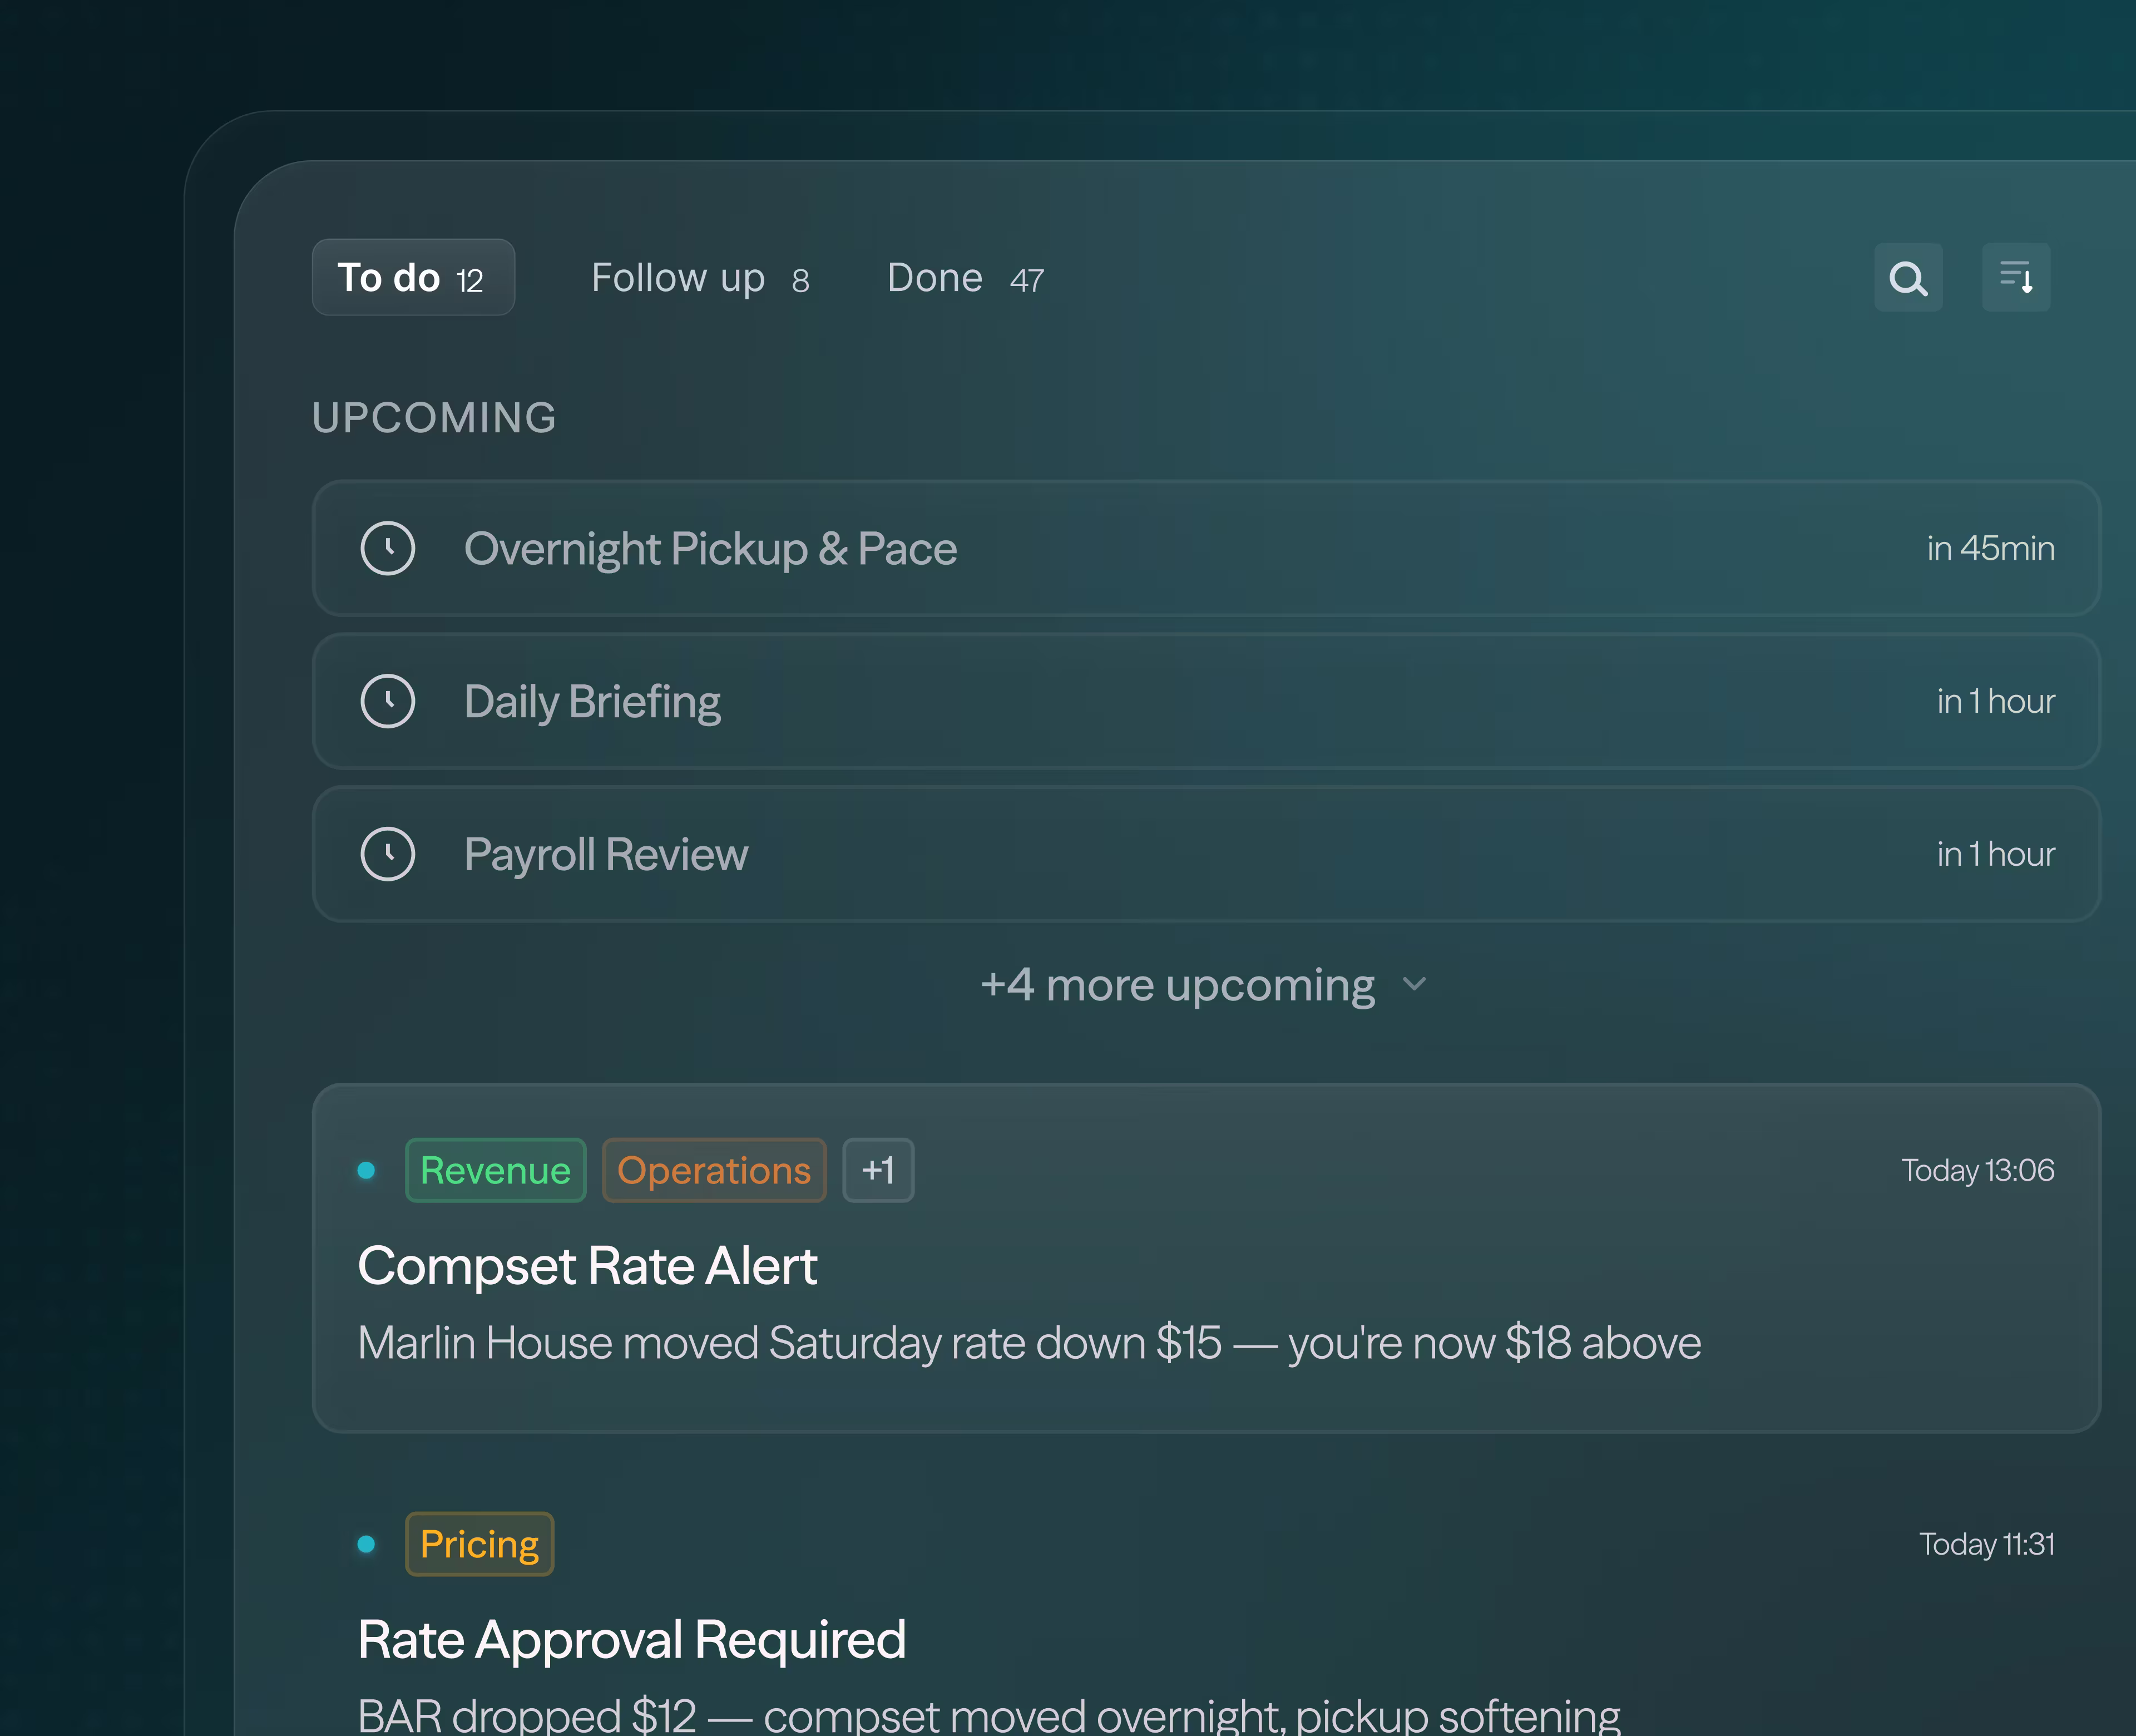Open the search icon

click(1907, 277)
